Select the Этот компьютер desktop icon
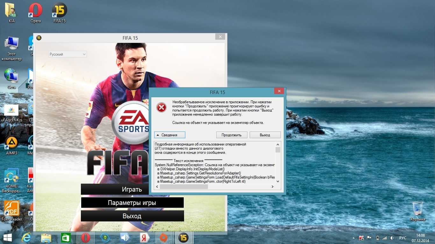The image size is (435, 244). 12,49
